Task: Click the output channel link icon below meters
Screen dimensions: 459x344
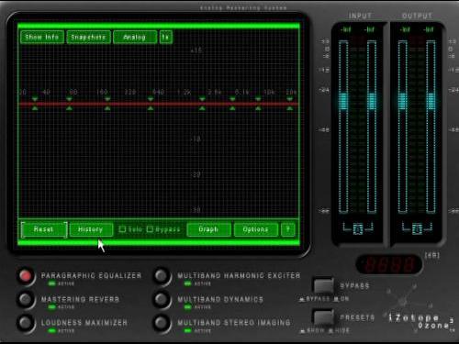Action: click(x=417, y=228)
